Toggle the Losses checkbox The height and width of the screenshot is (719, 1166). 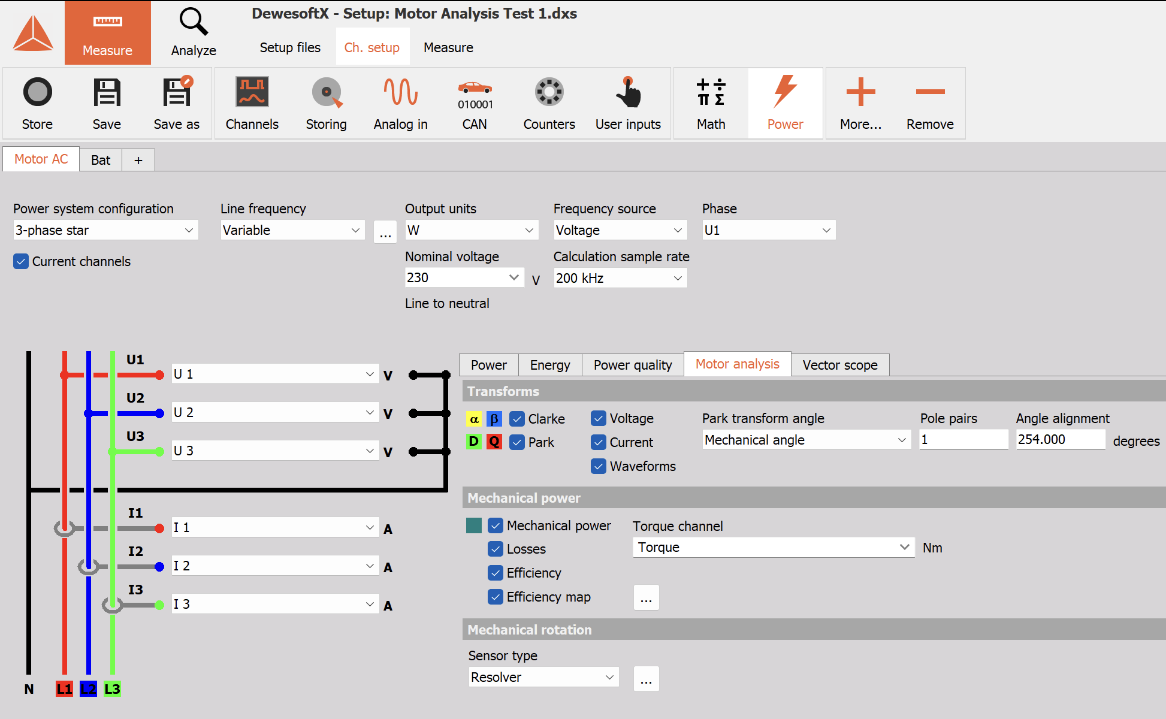click(x=496, y=549)
